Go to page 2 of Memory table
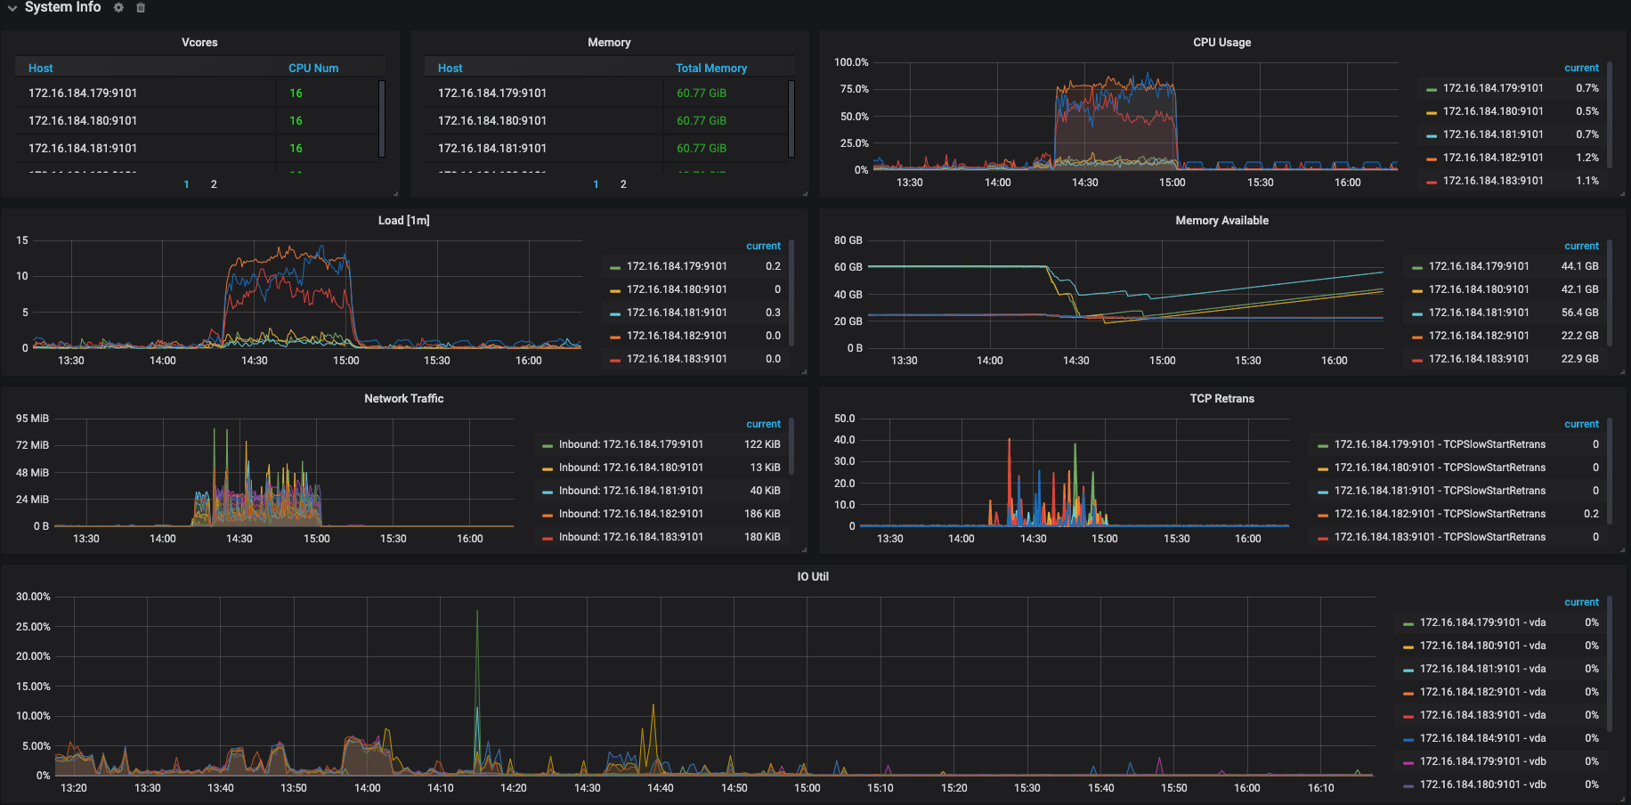This screenshot has width=1631, height=805. coord(623,184)
